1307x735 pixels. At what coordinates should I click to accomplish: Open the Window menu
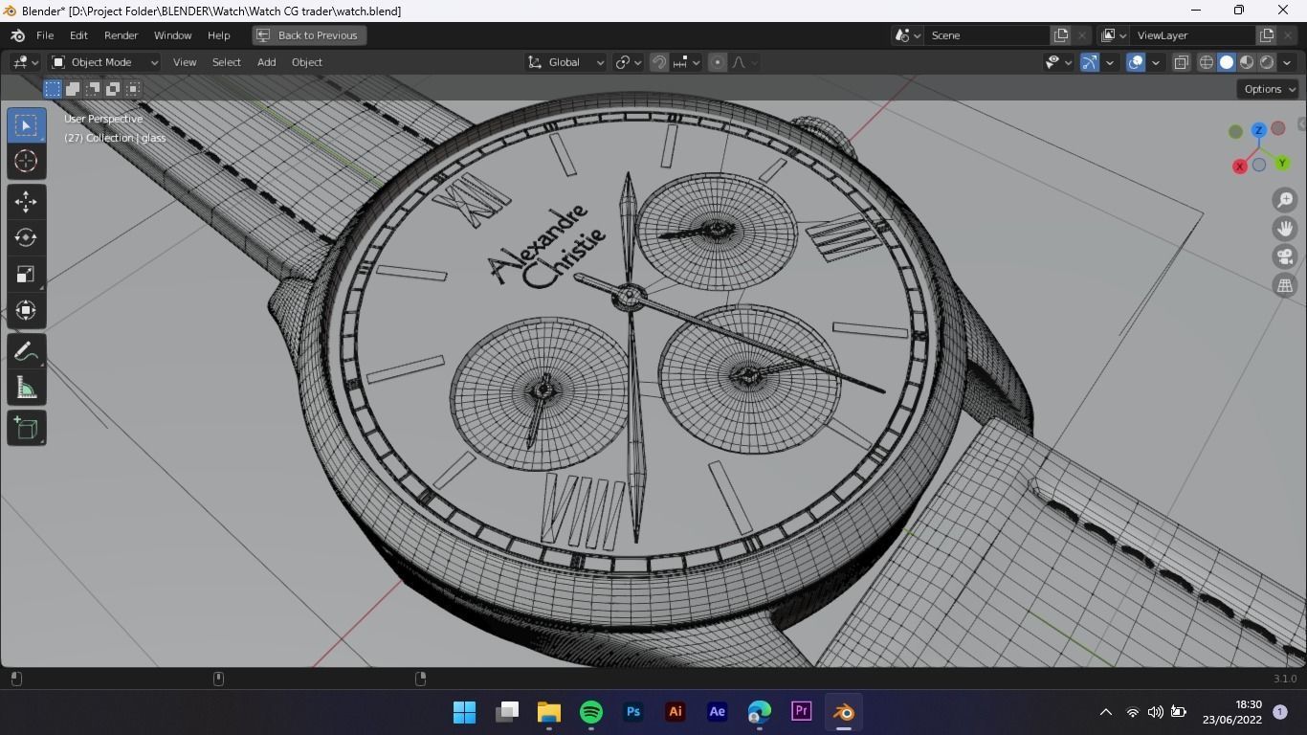click(172, 35)
